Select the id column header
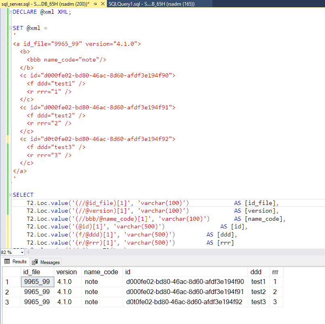Viewport: 325px width, 324px height. [x=185, y=272]
